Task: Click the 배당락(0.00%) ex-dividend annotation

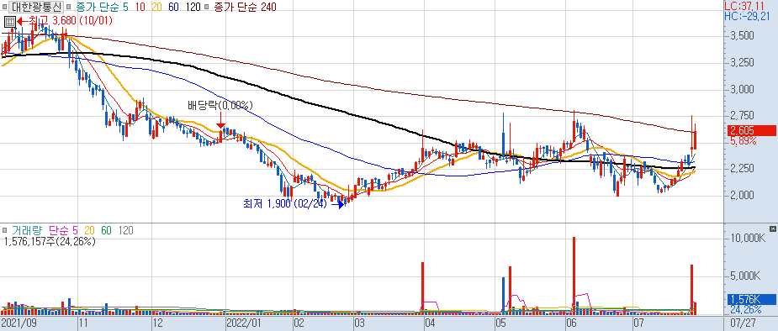Action: (x=221, y=105)
